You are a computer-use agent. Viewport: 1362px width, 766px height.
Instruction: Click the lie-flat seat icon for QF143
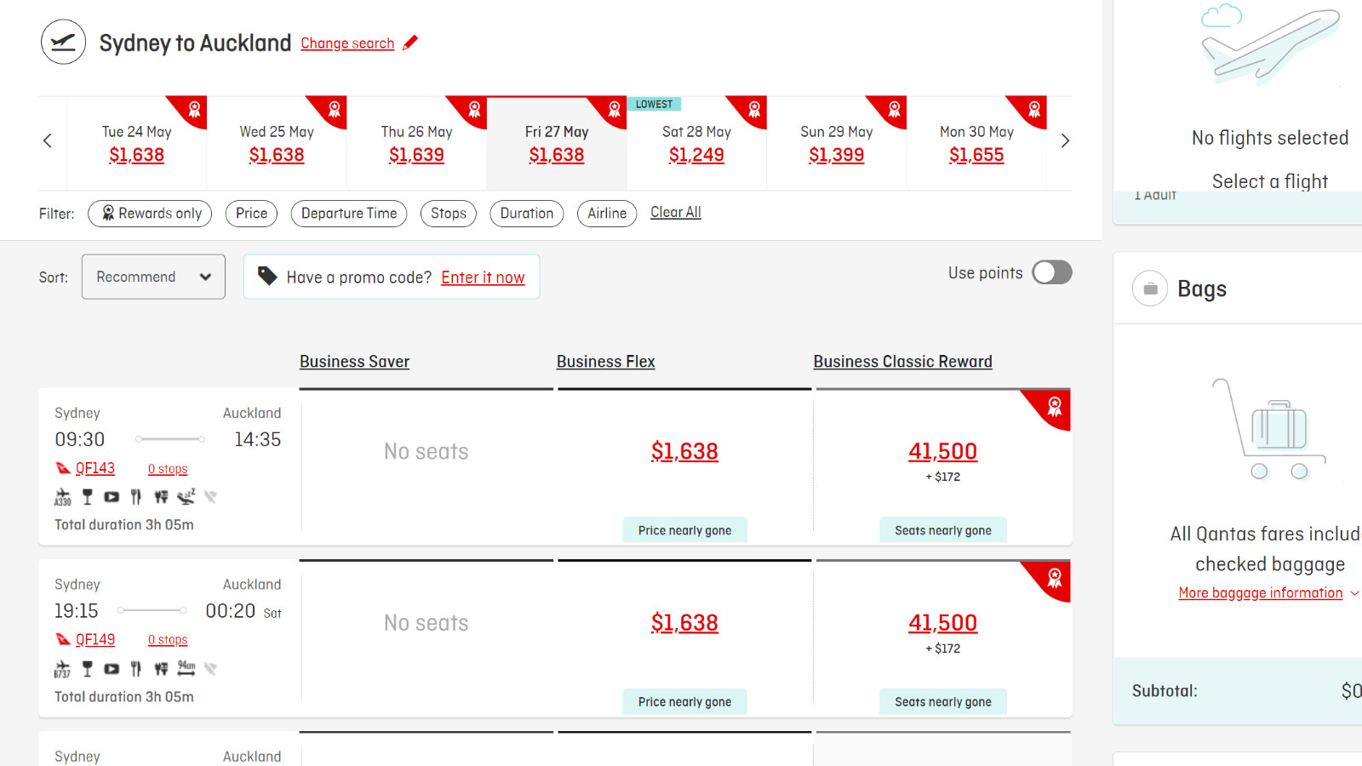point(186,497)
